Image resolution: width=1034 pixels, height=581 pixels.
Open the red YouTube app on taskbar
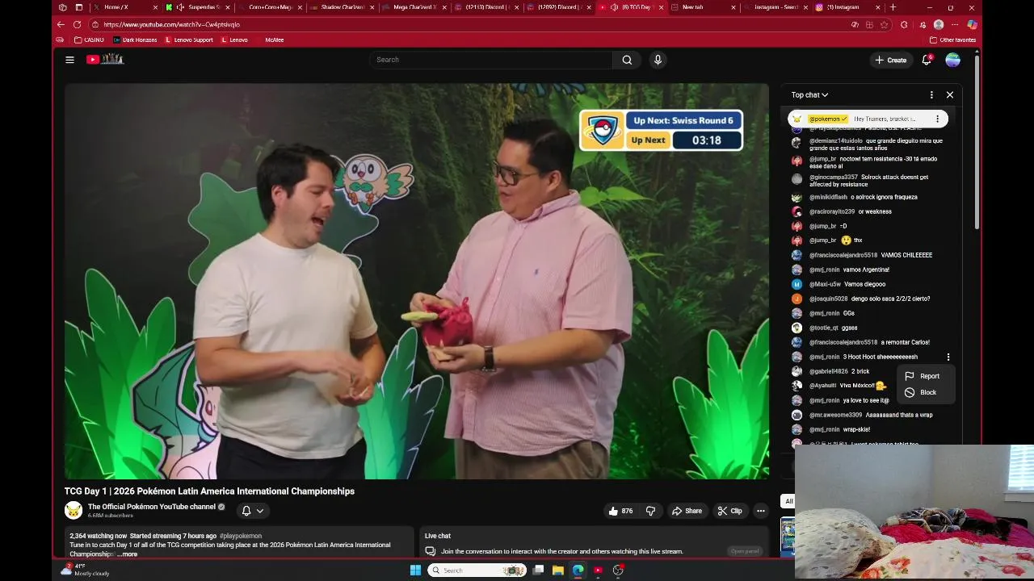click(x=598, y=571)
